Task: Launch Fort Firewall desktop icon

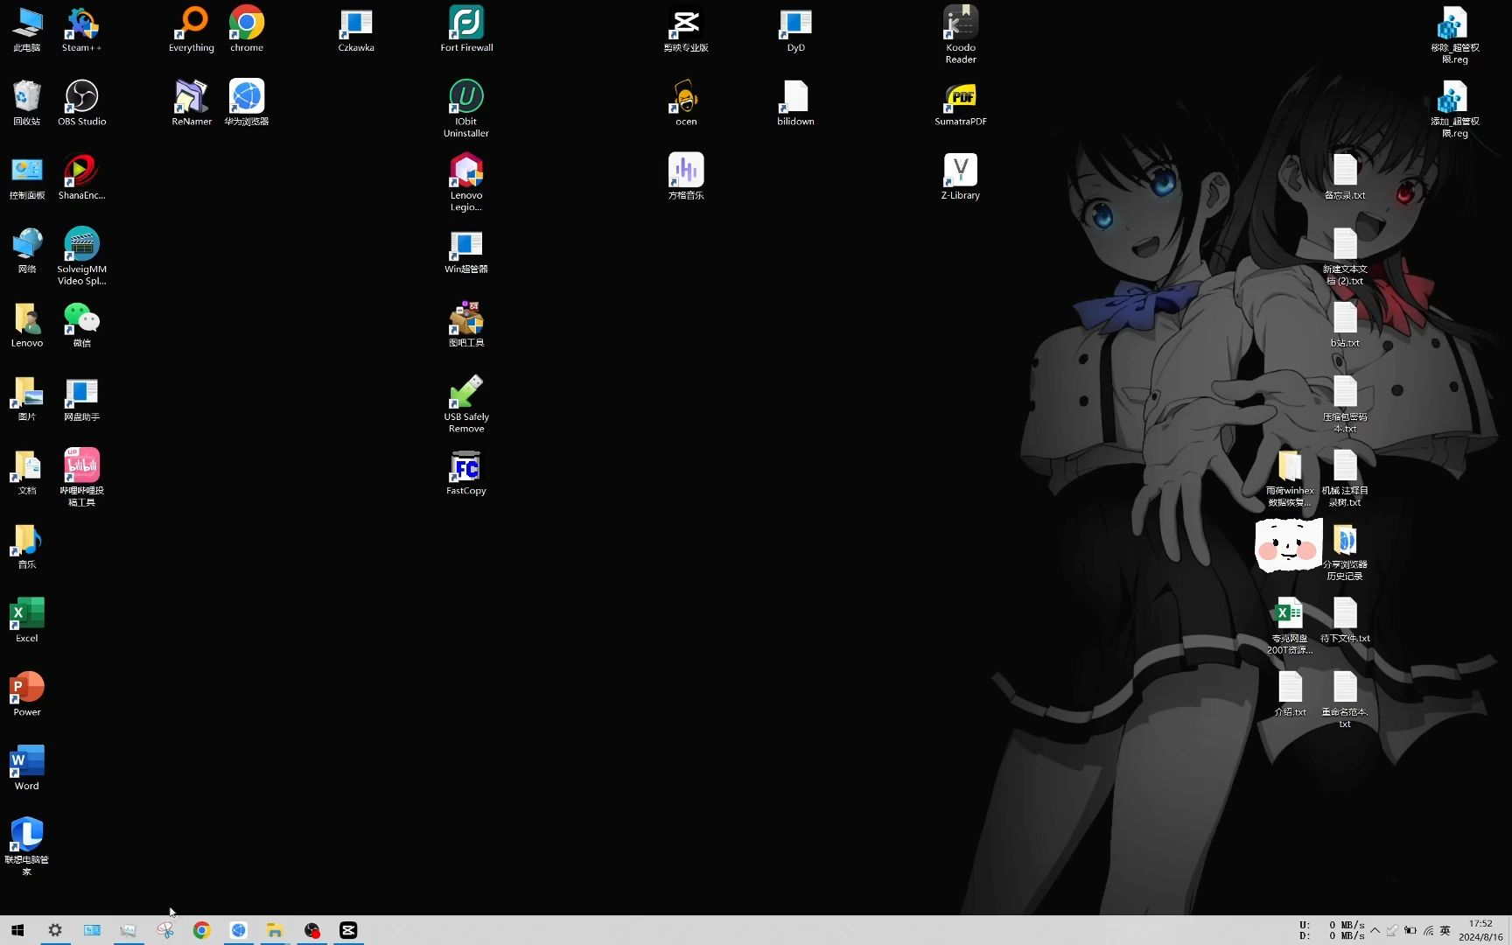Action: [466, 29]
